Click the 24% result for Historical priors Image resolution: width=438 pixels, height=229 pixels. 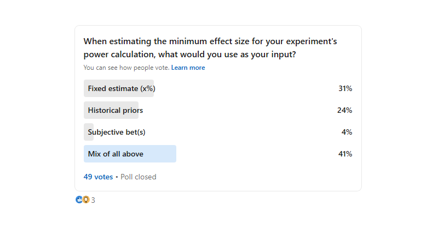click(344, 110)
